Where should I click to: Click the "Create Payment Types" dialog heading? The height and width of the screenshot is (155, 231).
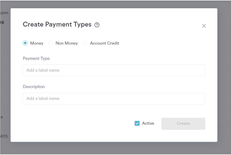(57, 25)
